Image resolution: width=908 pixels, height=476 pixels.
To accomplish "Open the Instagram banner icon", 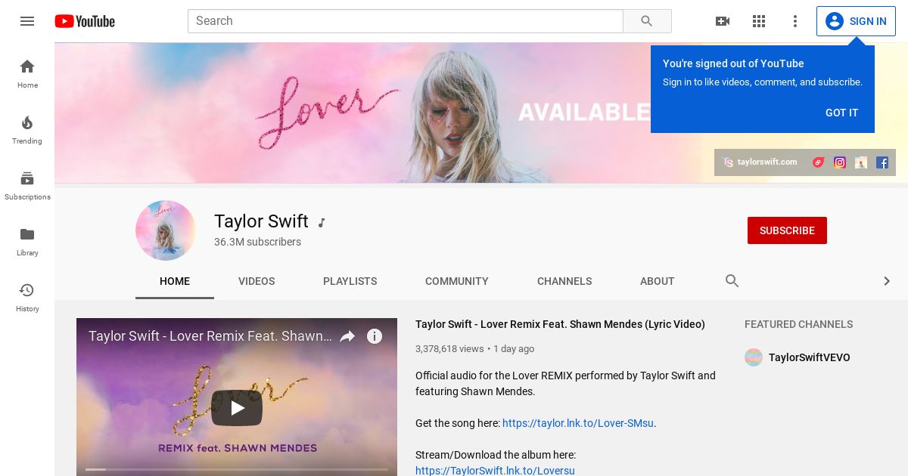I will tap(840, 162).
